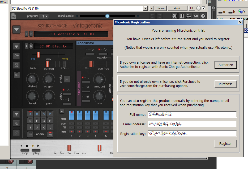
Task: Click the copy pattern icon in sidebar
Action: tap(16, 123)
